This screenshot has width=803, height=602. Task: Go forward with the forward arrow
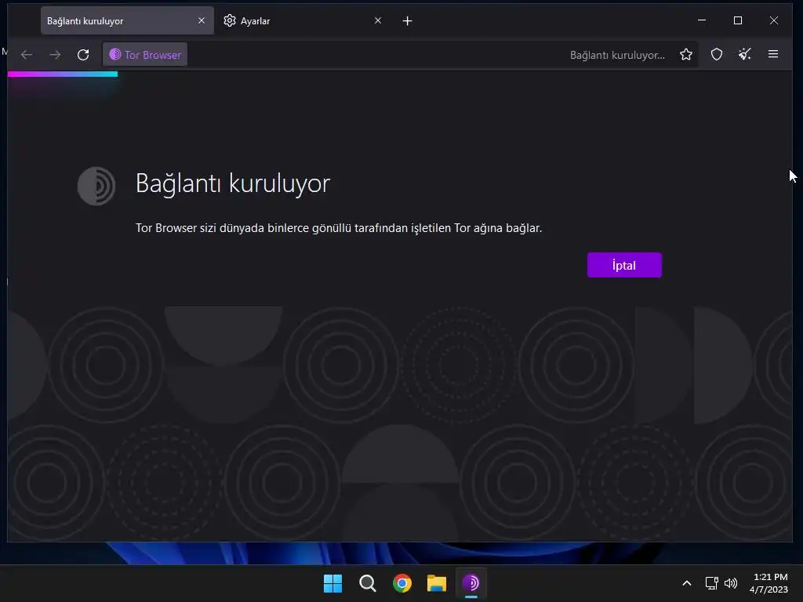click(x=55, y=55)
